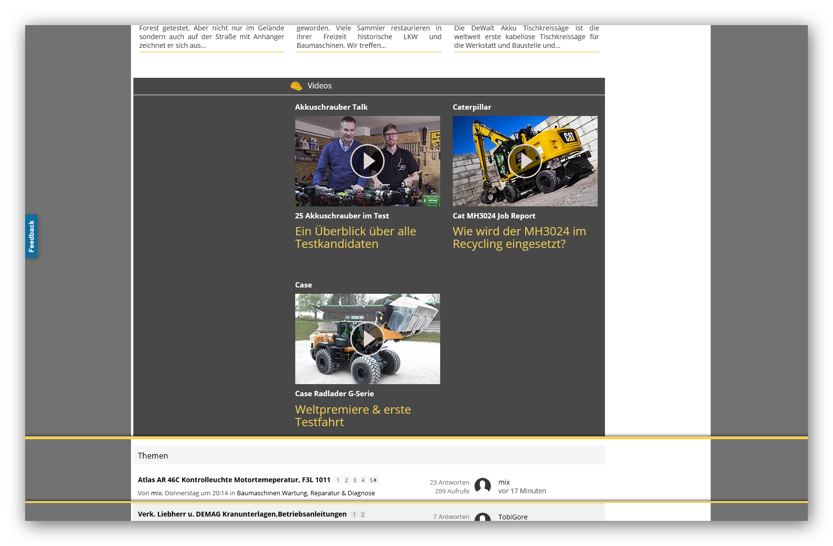Go to page 2 of Atlas thread

[346, 480]
